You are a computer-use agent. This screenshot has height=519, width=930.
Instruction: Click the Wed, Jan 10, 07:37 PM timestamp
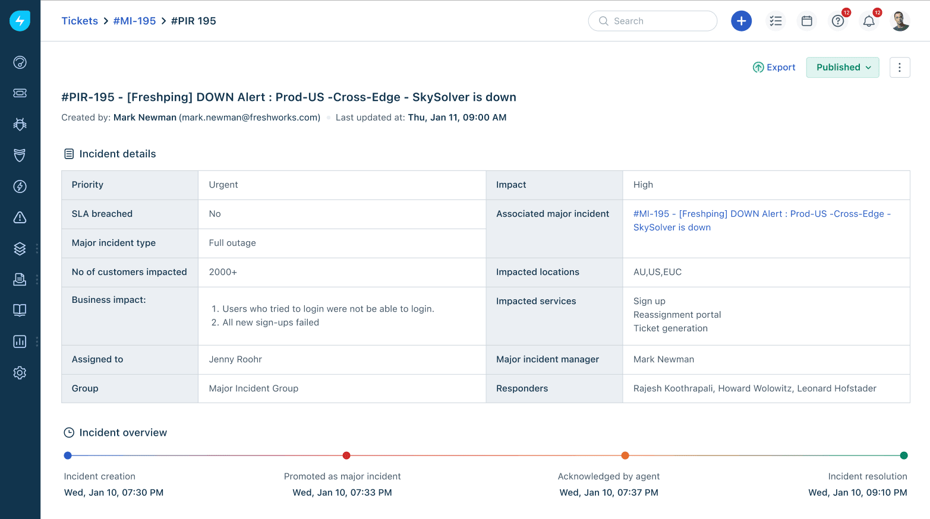coord(609,492)
